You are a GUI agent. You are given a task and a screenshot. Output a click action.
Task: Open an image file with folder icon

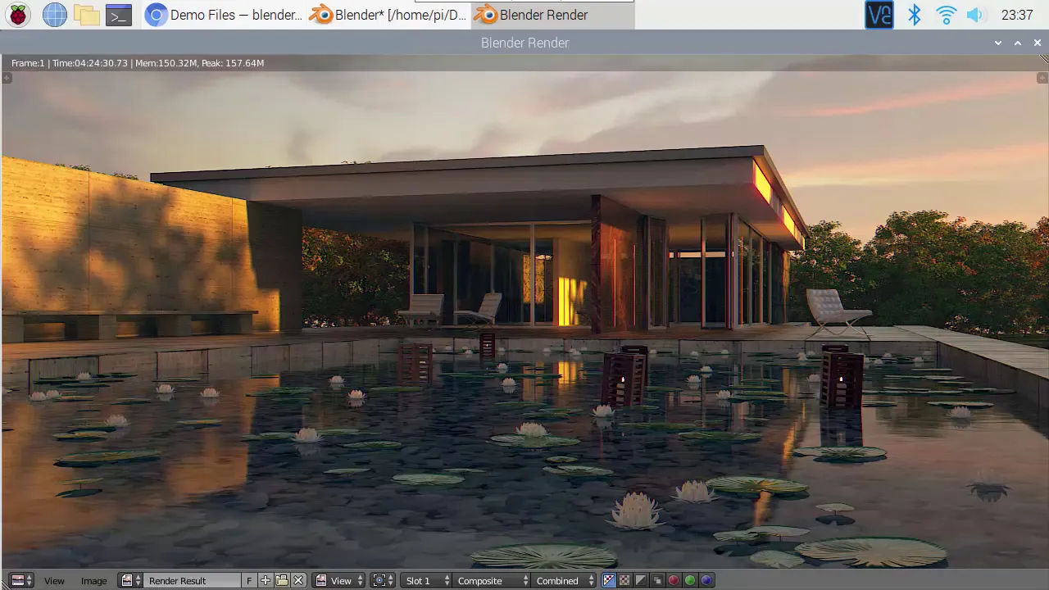(282, 580)
